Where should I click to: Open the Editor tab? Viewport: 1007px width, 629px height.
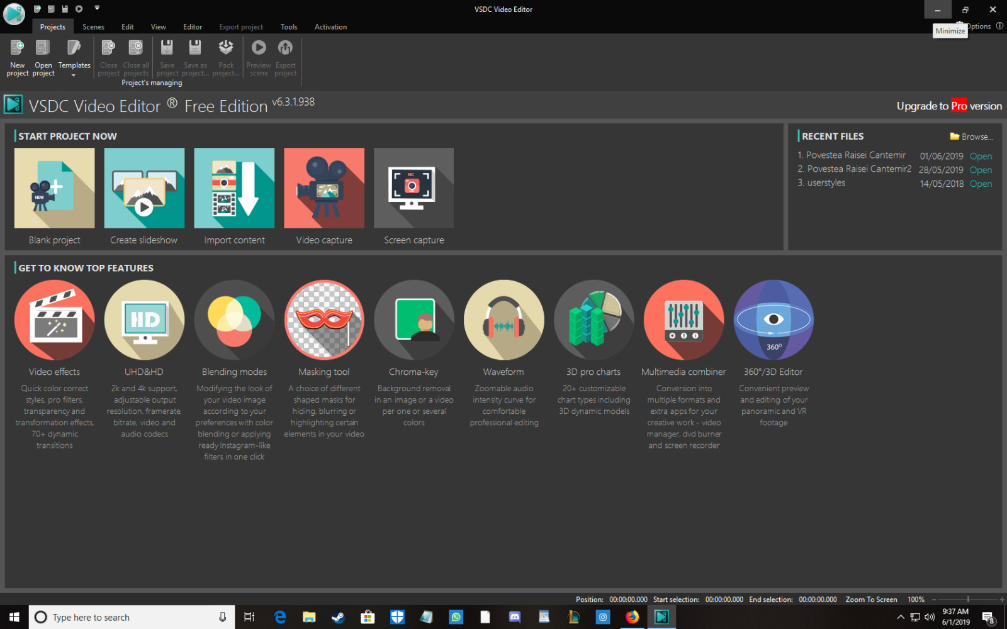tap(193, 26)
